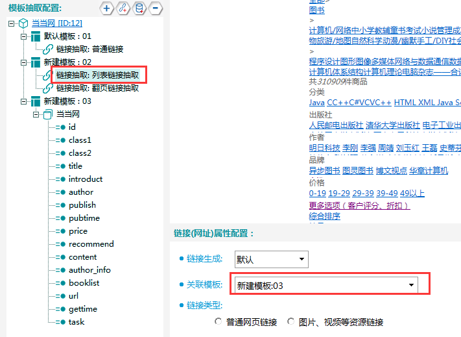Click the 人民邮电出版社 publisher link
This screenshot has width=461, height=337.
point(336,125)
